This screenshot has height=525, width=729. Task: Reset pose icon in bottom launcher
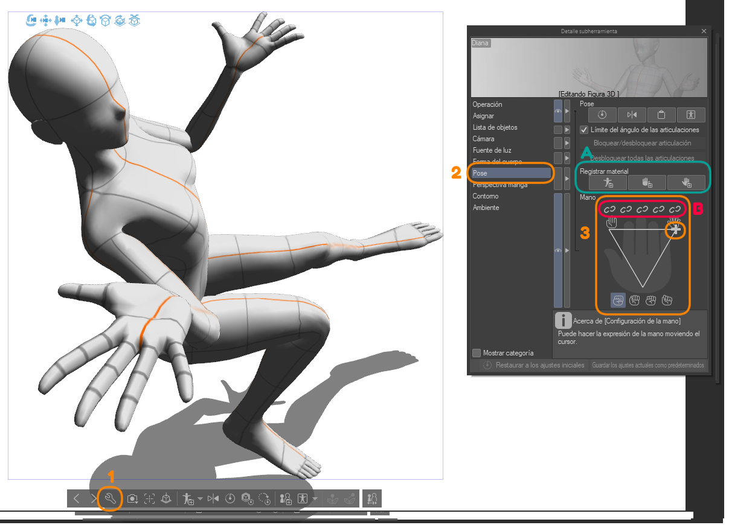(230, 499)
